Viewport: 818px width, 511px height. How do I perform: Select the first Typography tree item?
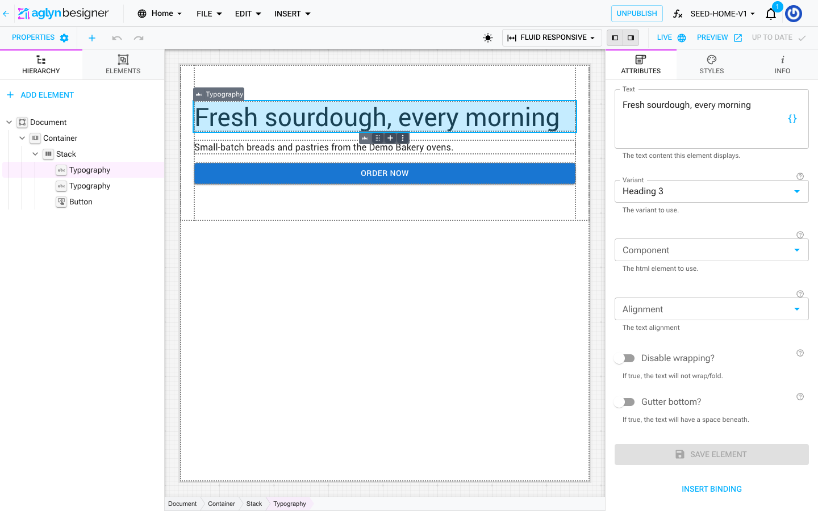coord(90,170)
